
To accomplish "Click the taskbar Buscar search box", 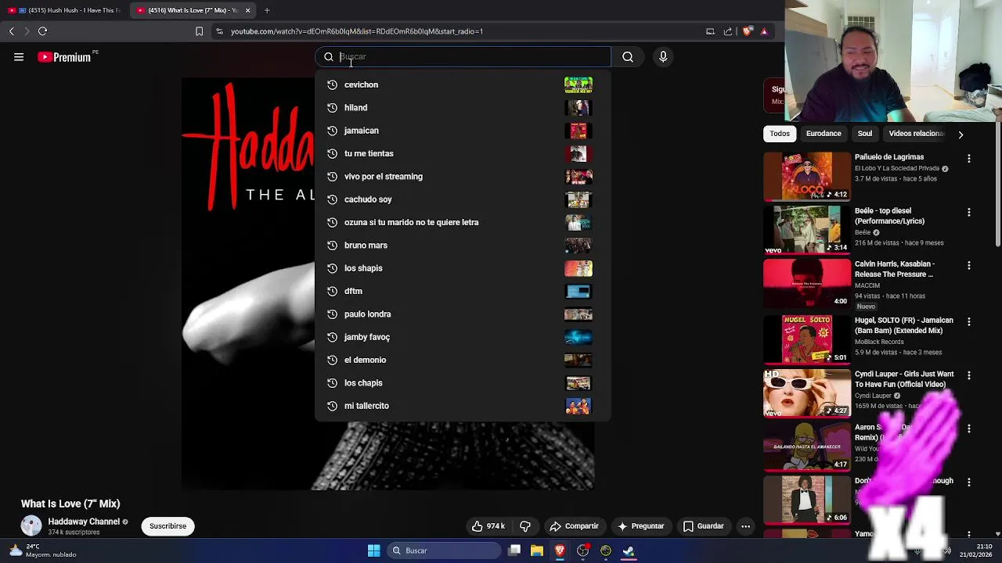I will click(x=444, y=550).
